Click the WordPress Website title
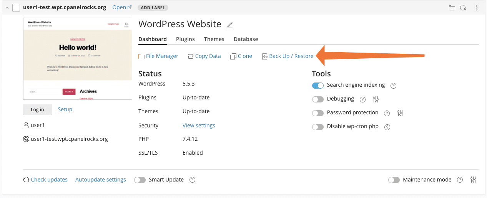This screenshot has height=198, width=487. point(180,24)
